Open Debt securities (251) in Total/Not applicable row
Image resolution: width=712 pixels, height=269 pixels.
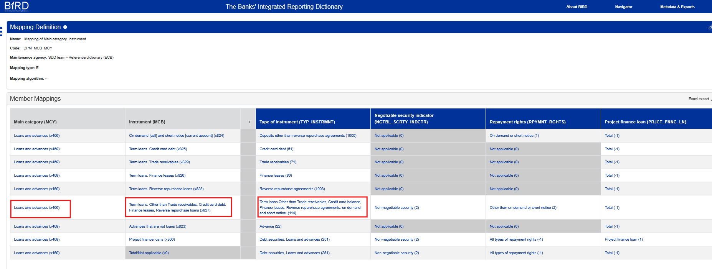(294, 253)
